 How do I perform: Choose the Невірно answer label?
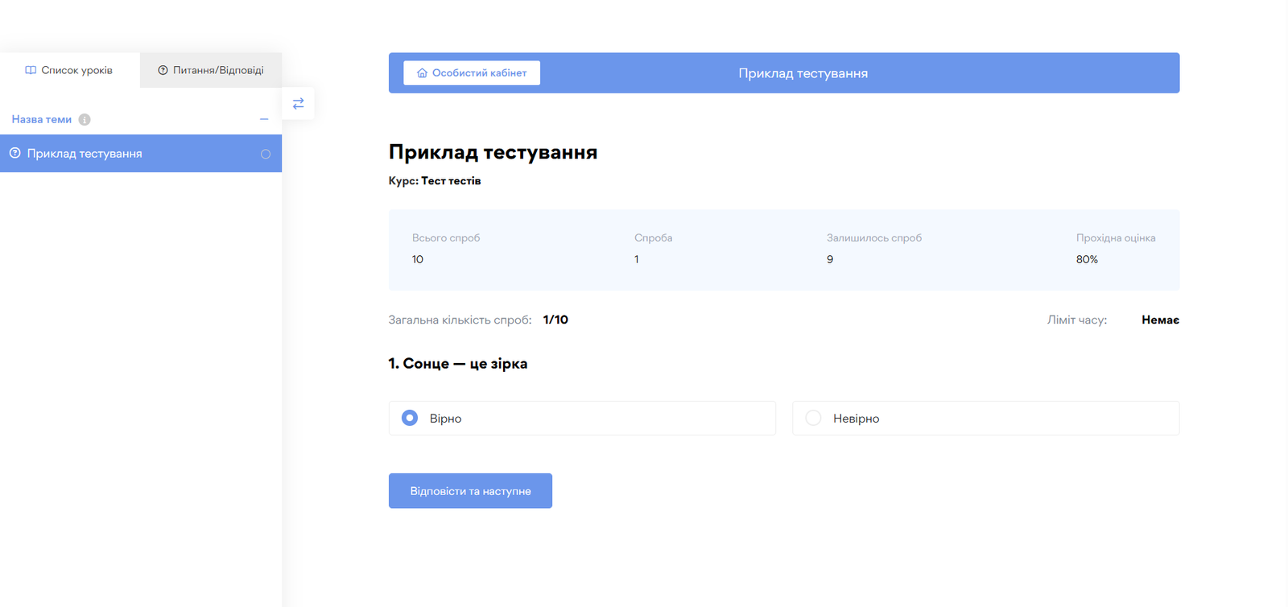pos(856,419)
